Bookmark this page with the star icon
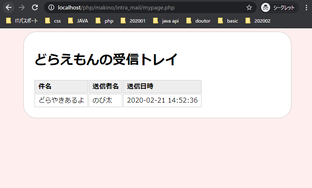 click(x=249, y=7)
